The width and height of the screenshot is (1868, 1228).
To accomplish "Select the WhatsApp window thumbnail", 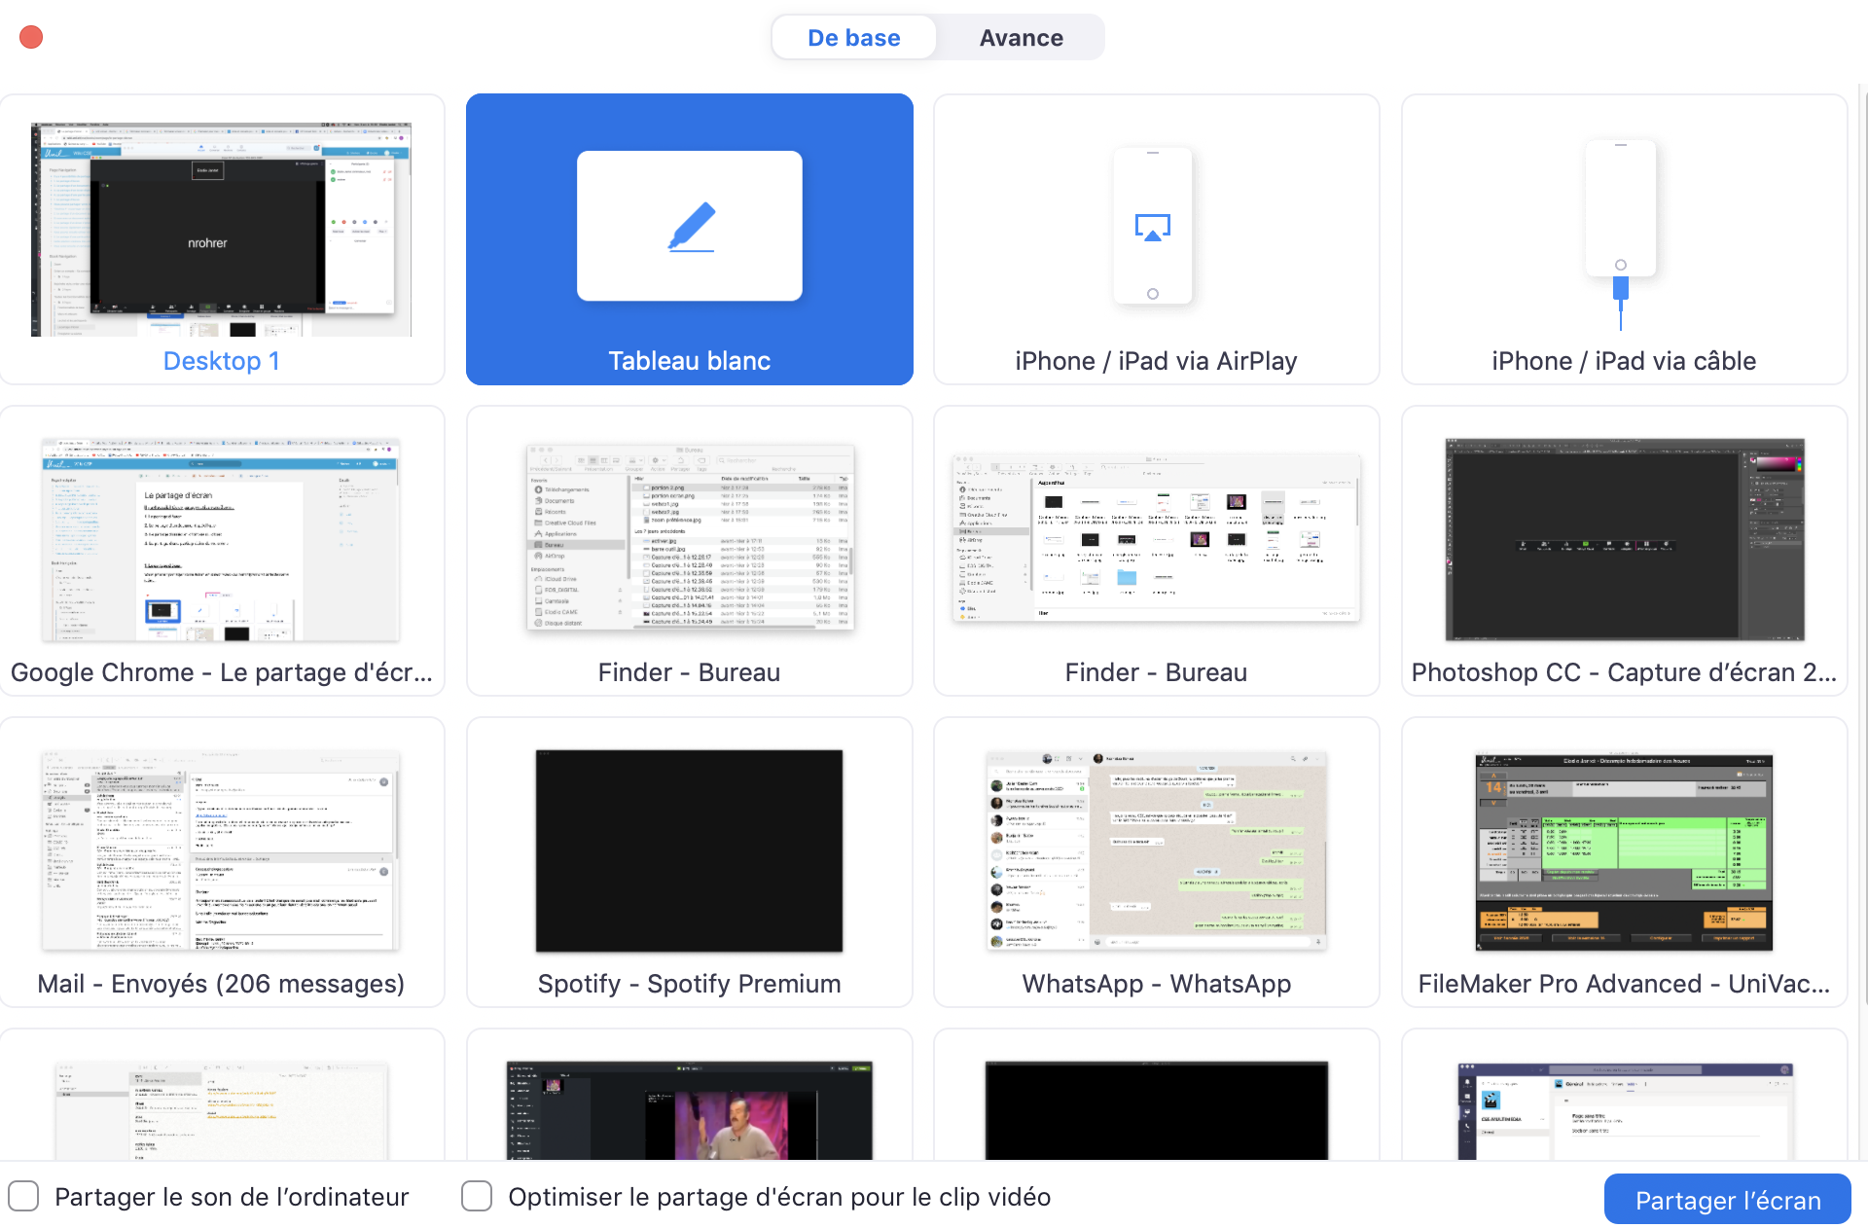I will (x=1156, y=849).
